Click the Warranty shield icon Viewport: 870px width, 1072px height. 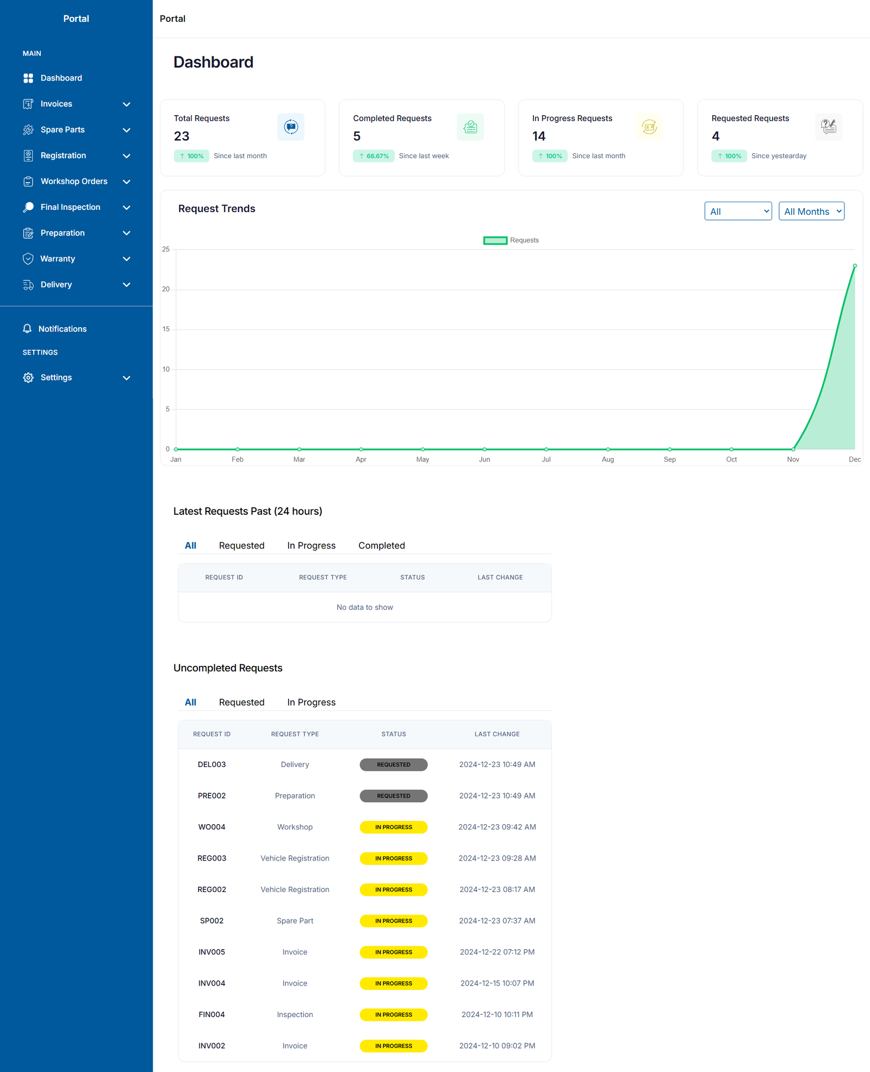[x=28, y=259]
